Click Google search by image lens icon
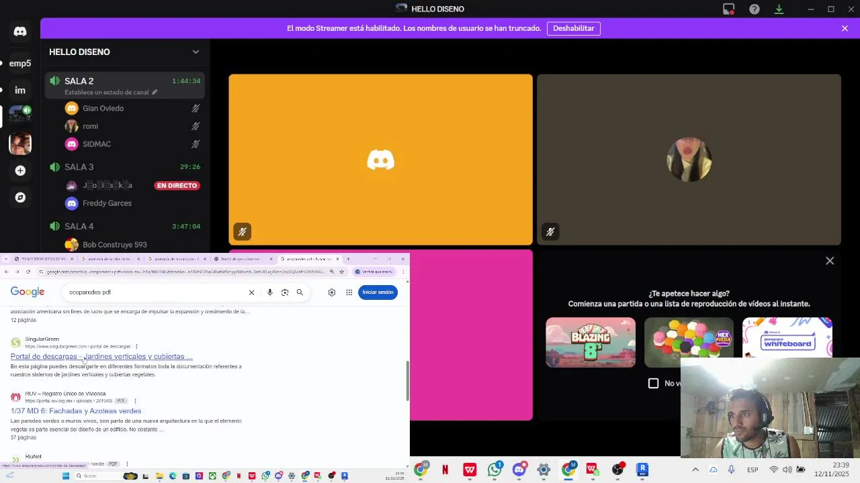860x483 pixels. (285, 292)
